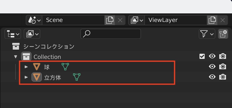The image size is (232, 108).
Task: Click the orange object icon beside 球
Action: [x=37, y=67]
